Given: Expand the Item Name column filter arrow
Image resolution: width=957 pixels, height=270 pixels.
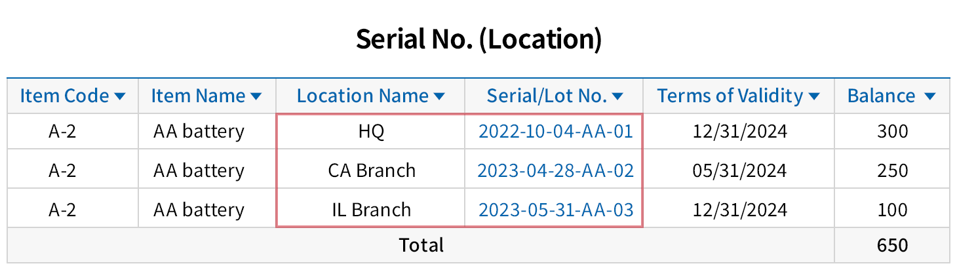Looking at the screenshot, I should point(256,97).
